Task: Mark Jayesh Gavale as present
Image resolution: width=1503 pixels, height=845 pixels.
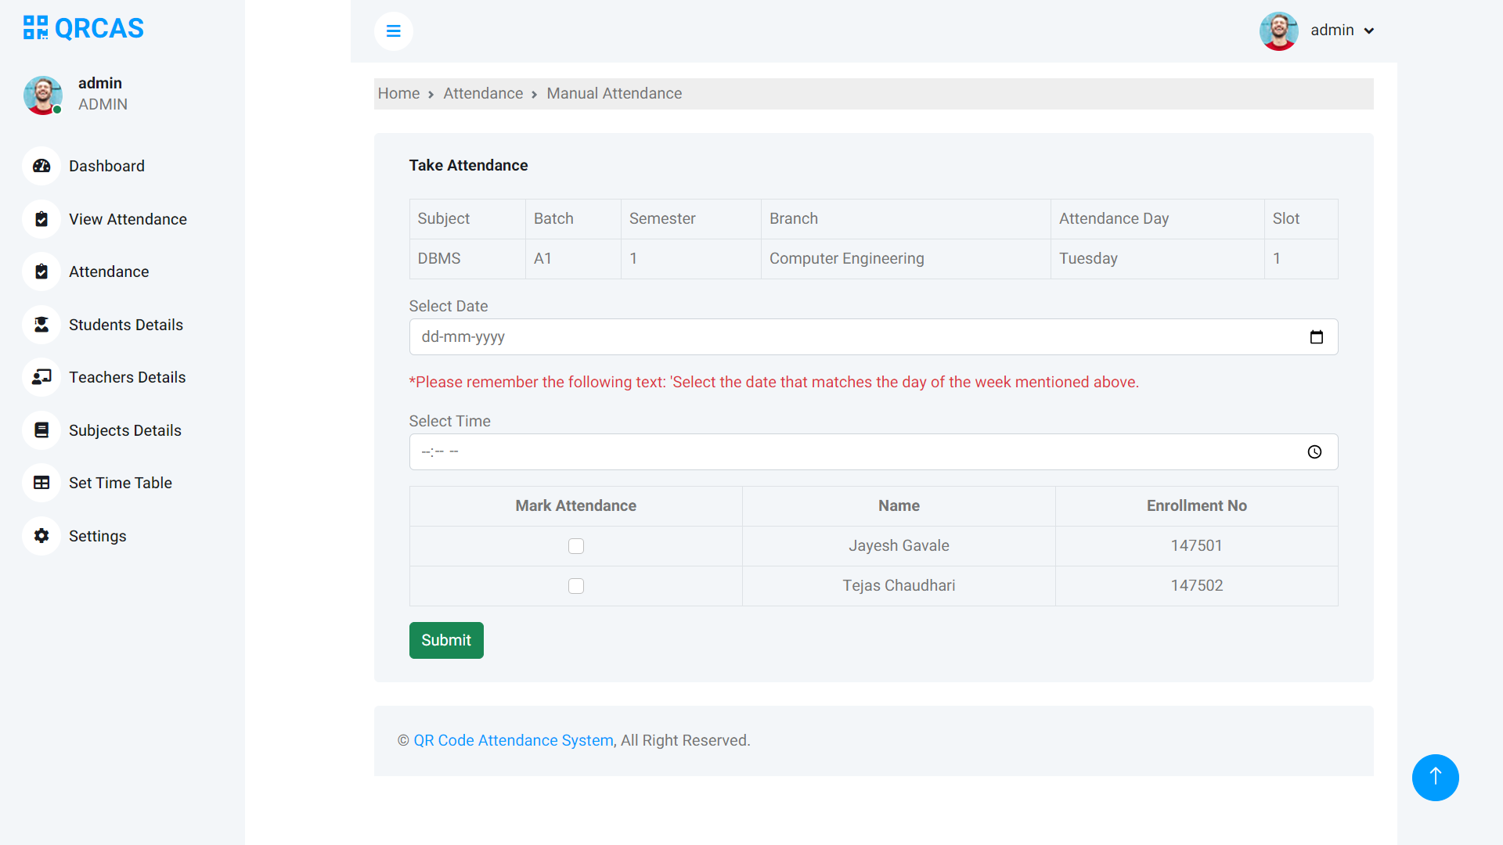Action: click(576, 546)
